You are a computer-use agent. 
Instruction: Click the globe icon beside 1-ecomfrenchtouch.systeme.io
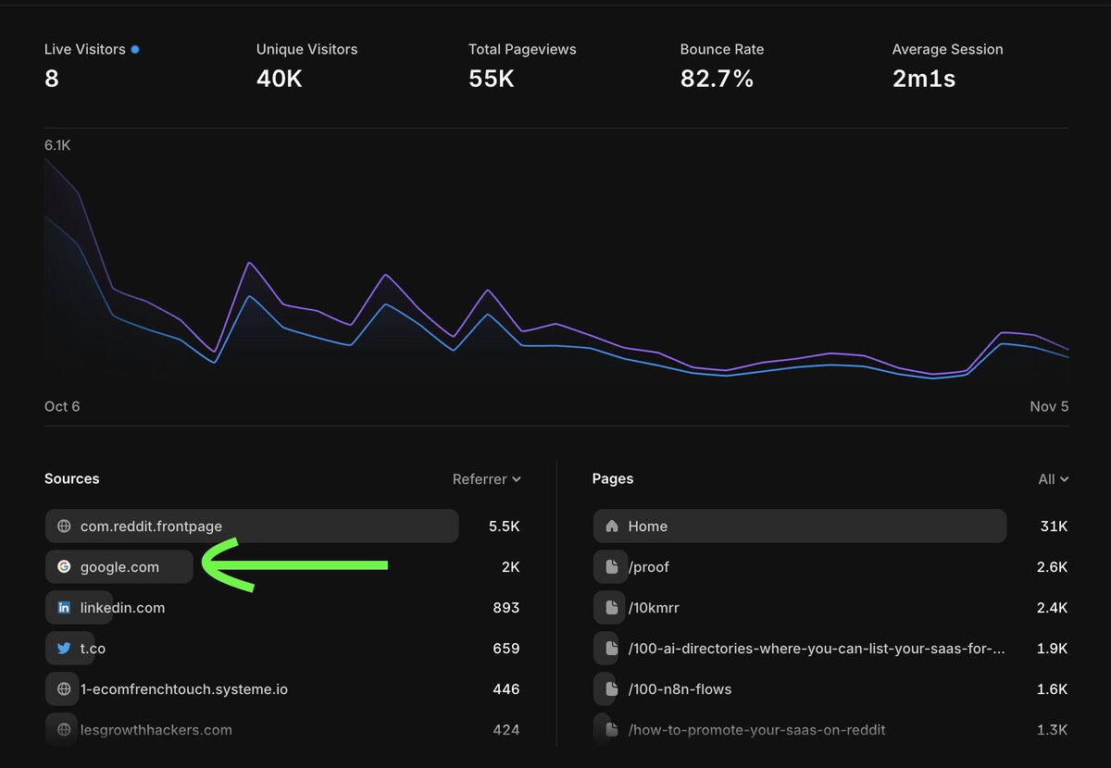[64, 689]
